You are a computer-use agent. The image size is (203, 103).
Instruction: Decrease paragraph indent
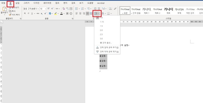pos(95,9)
